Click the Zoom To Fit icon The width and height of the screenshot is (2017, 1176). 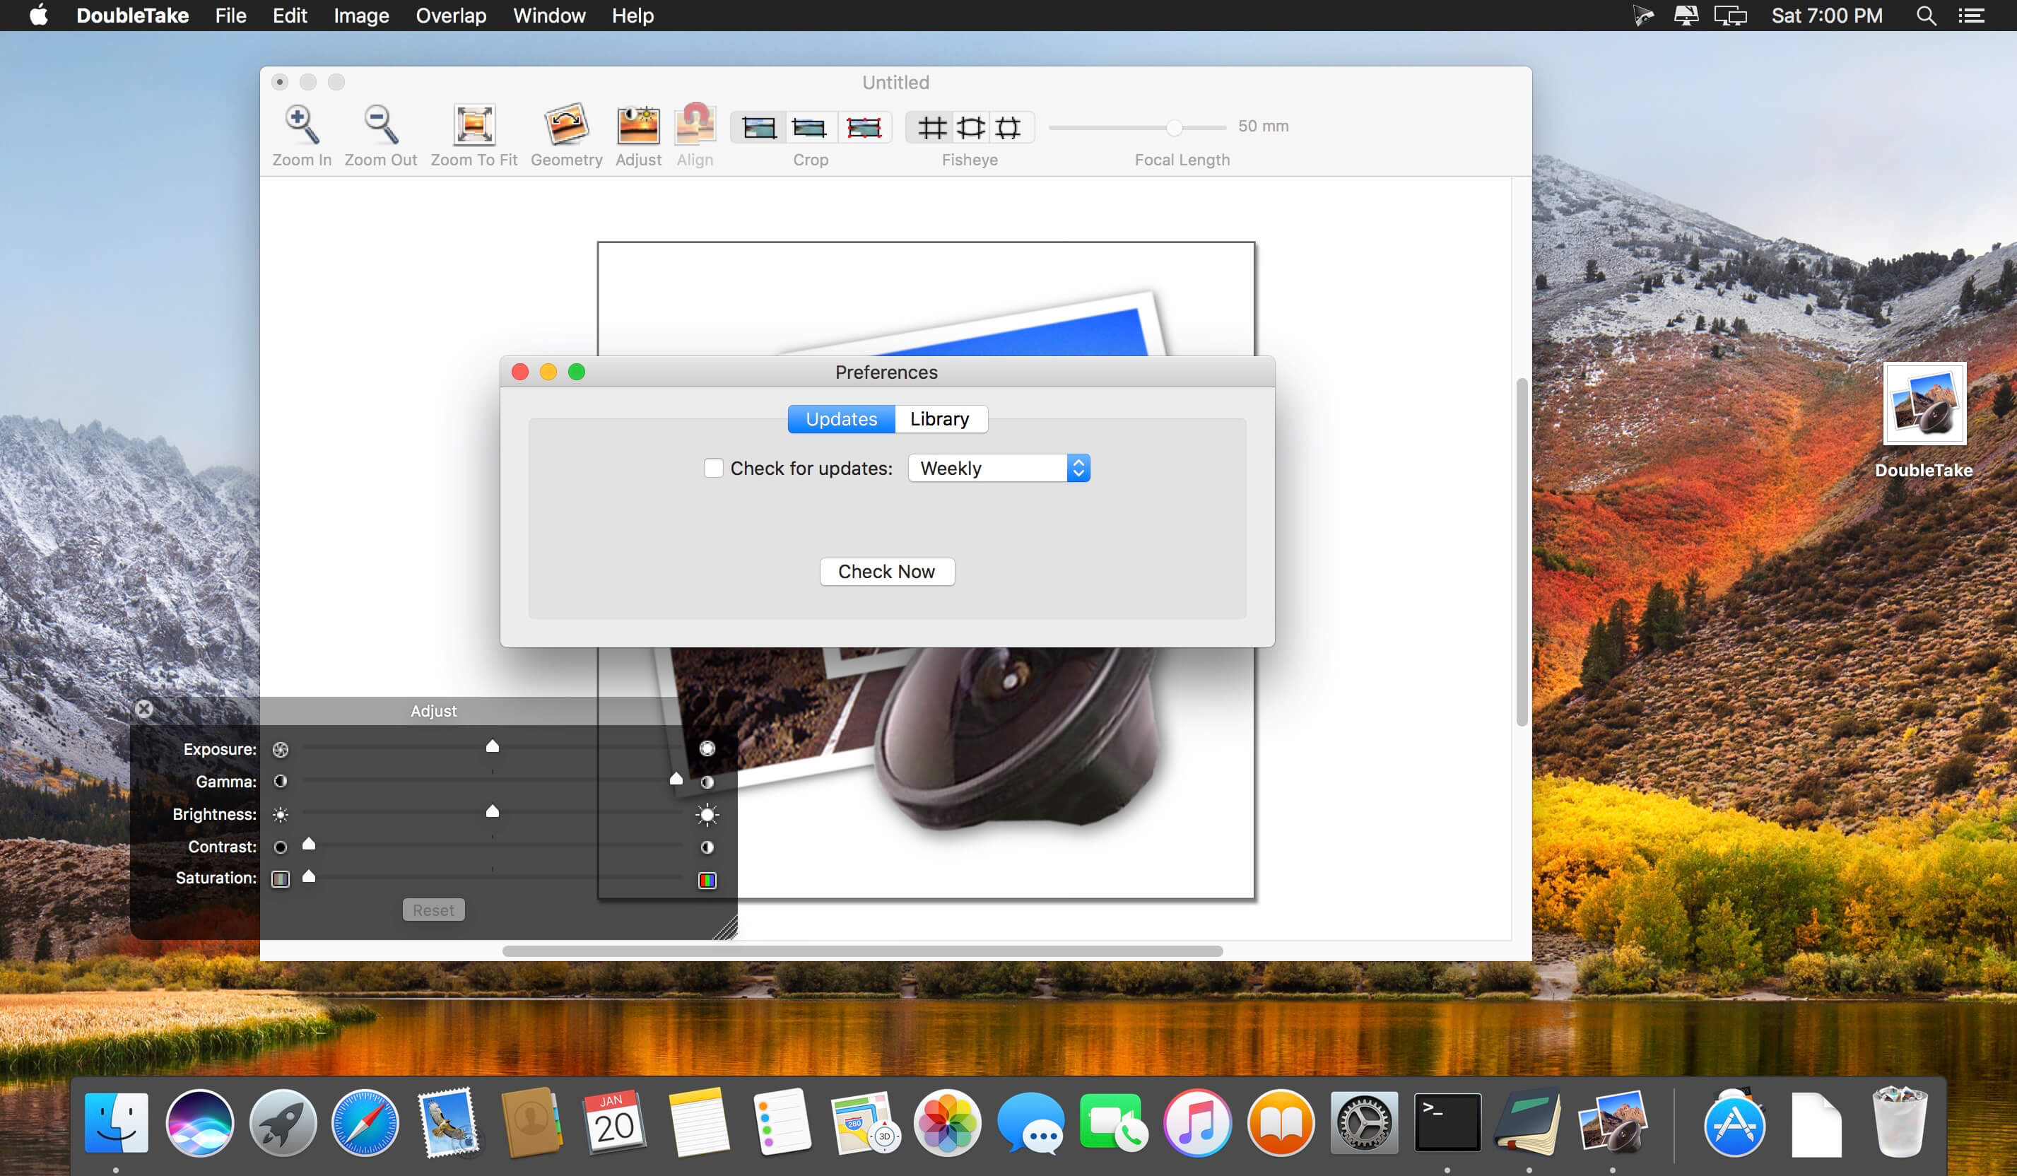(474, 126)
